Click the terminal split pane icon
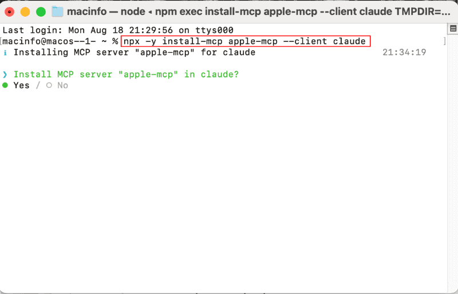 click(453, 29)
